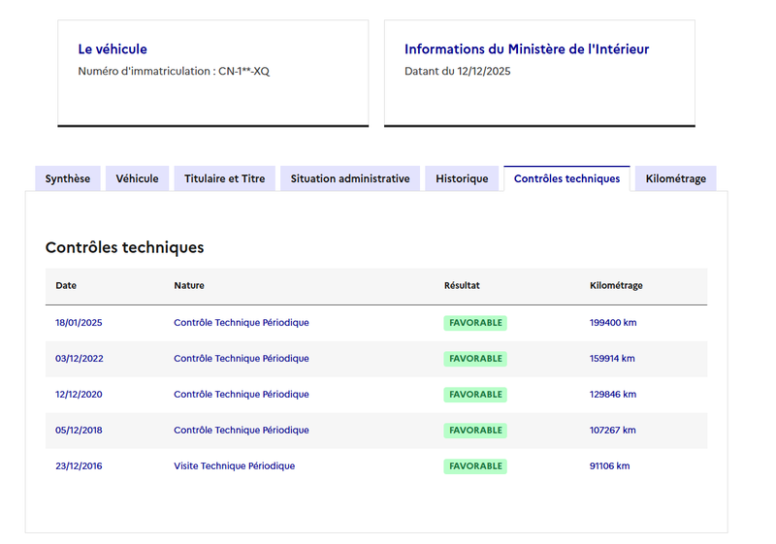776x544 pixels.
Task: Open the Véhicule tab
Action: (137, 178)
